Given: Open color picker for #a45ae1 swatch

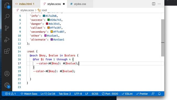Looking at the screenshot, I should (52, 39).
